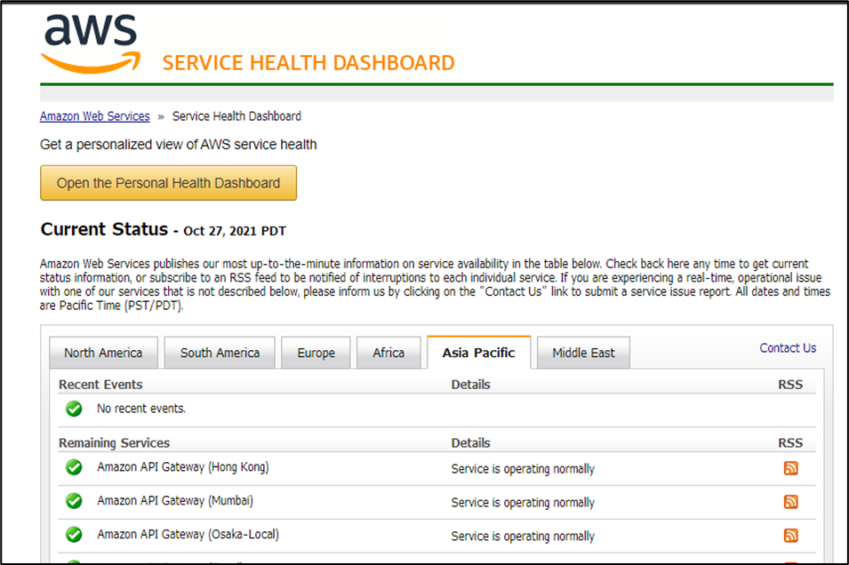Click the Remaining Services section heading
This screenshot has width=849, height=565.
click(115, 442)
